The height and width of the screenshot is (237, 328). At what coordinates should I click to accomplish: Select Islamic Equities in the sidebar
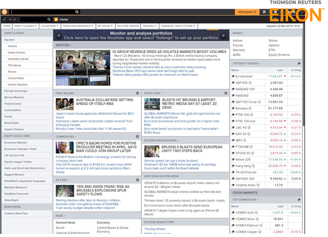pyautogui.click(x=18, y=84)
